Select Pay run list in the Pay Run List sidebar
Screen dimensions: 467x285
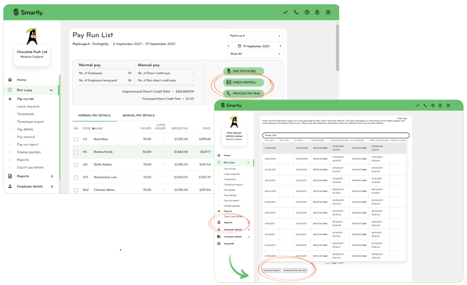[x=25, y=99]
